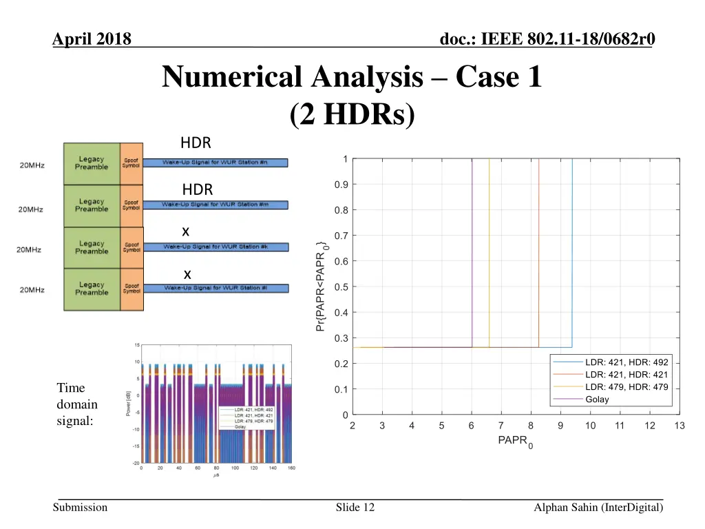Click the 'LDR: 421, HDR: 492' main legend entry
This screenshot has width=705, height=529.
626,362
